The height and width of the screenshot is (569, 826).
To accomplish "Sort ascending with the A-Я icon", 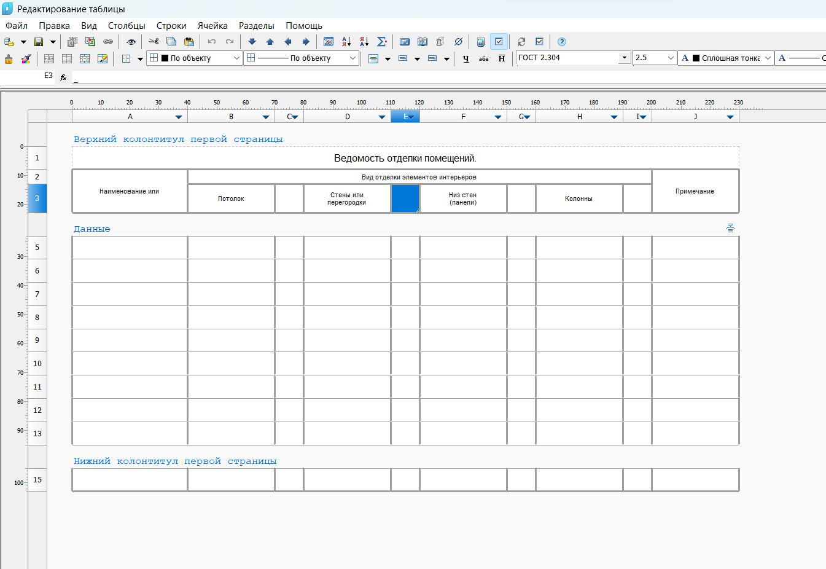I will pos(346,42).
